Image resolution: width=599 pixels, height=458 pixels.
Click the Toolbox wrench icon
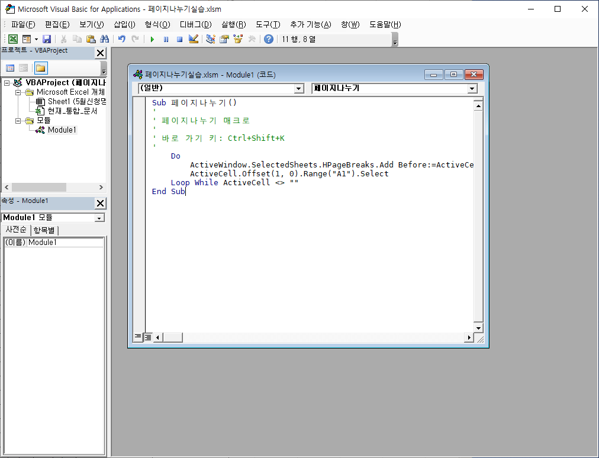click(x=252, y=39)
